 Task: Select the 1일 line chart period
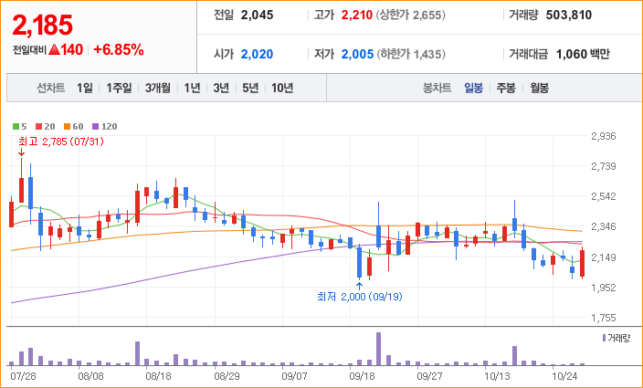pyautogui.click(x=85, y=88)
